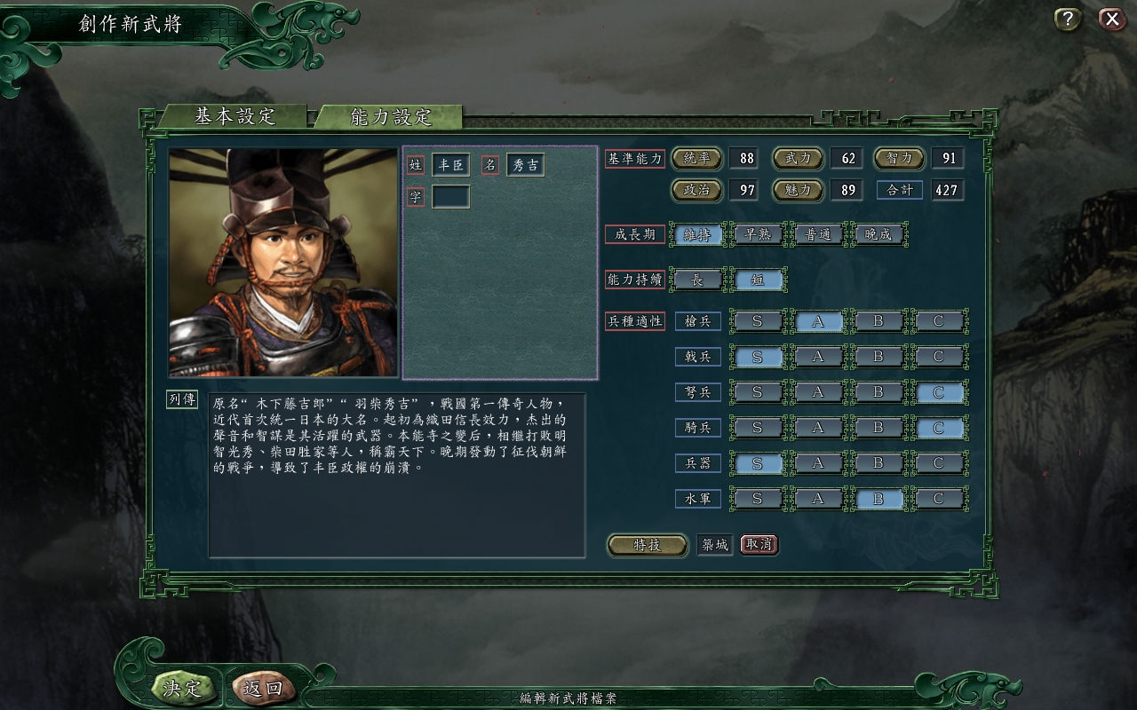Click the 返回 back button

[262, 688]
